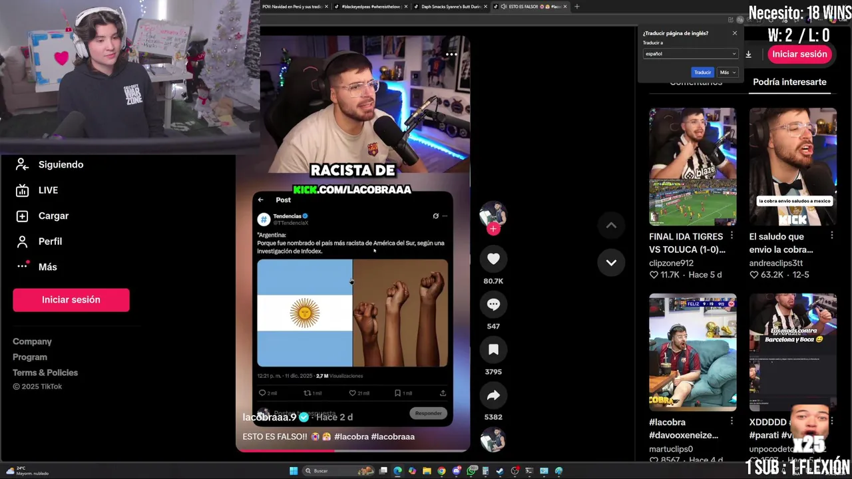This screenshot has width=852, height=479.
Task: Open options for El saludo que envia video
Action: (x=831, y=236)
